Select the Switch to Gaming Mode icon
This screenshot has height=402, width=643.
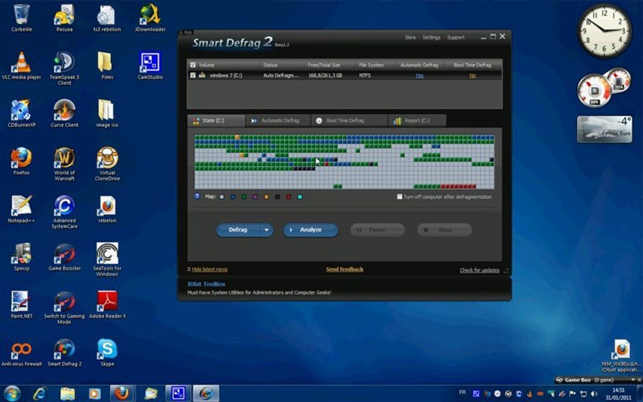coord(64,307)
